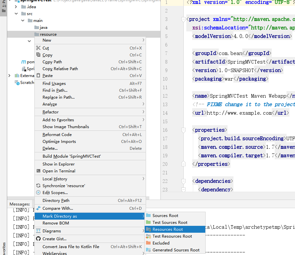
Task: Collapse the main folder node
Action: pyautogui.click(x=23, y=20)
